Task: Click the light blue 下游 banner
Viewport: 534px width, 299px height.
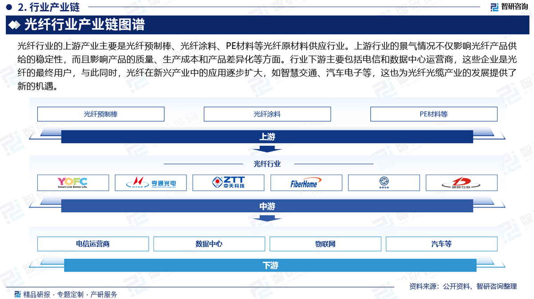Action: tap(270, 266)
